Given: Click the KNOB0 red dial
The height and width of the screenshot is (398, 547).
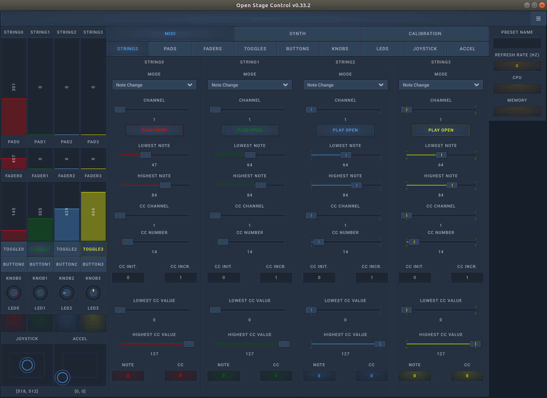Looking at the screenshot, I should pos(14,293).
